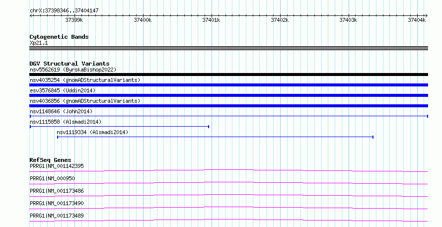
Task: Open PRRG1|NM_001173489 transcript label
Action: pos(57,216)
